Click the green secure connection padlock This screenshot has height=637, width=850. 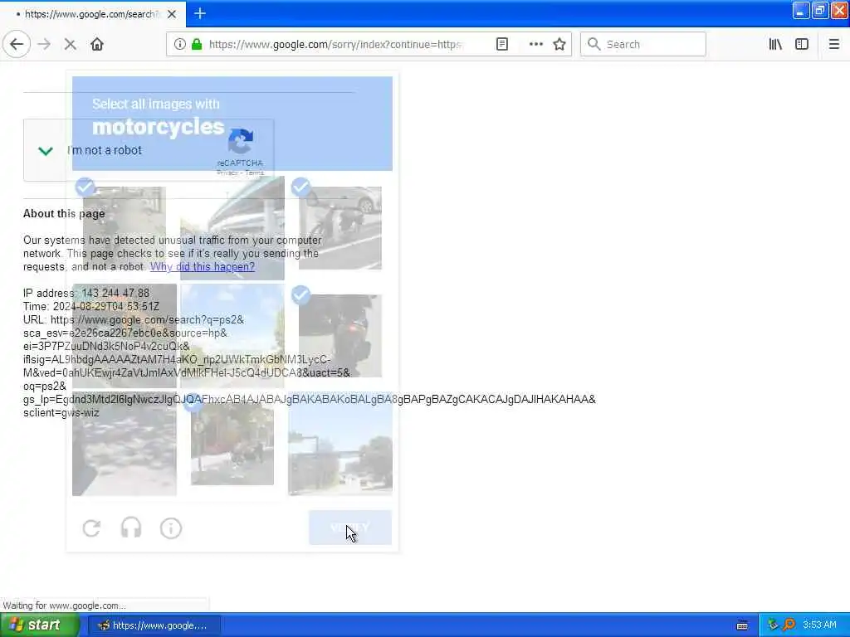point(197,45)
